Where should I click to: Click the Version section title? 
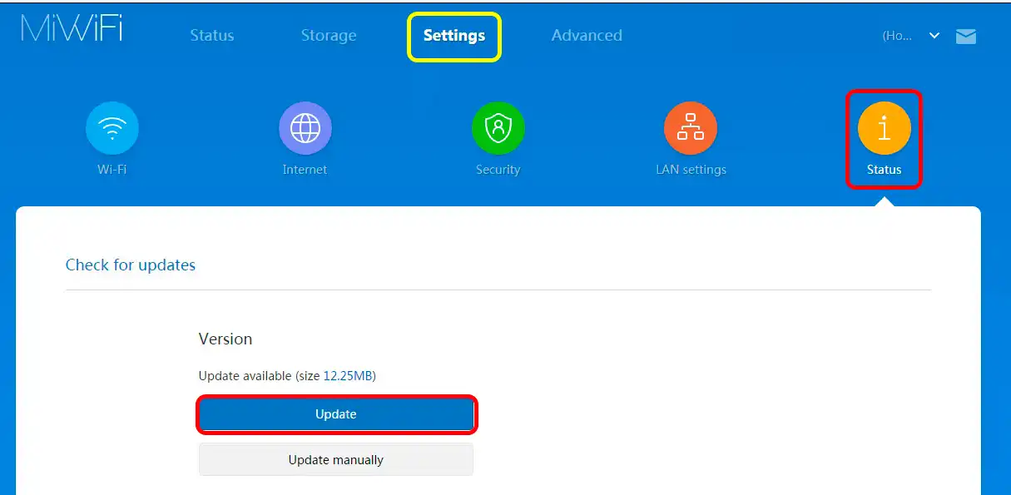pos(225,339)
